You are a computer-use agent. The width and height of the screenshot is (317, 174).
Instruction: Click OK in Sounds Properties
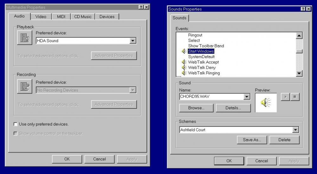point(229,161)
